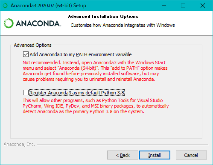
Task: Click the 'Anaconda3 2020.07 (64-bit) Setup' title text
Action: [x=48, y=6]
